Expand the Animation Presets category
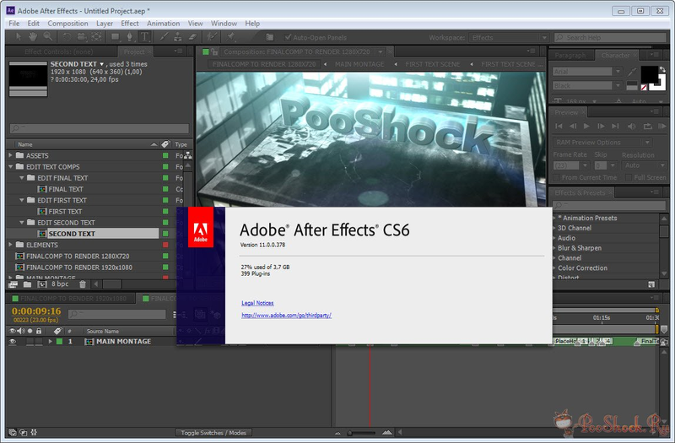Viewport: 675px width, 443px height. [x=554, y=218]
